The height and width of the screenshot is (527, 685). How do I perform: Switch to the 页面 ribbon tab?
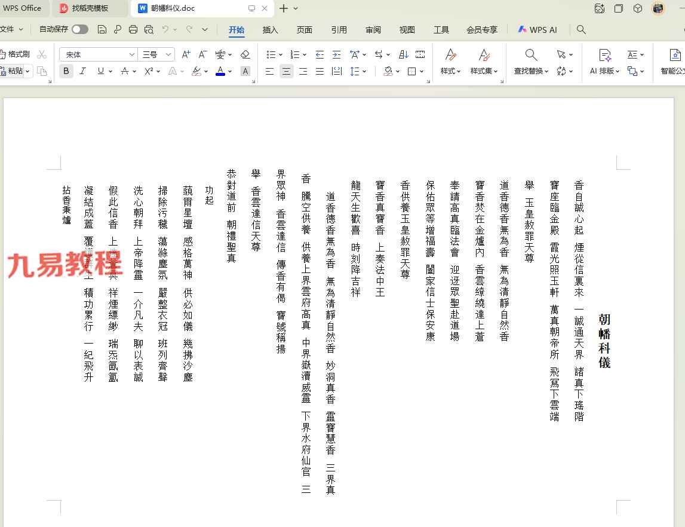coord(304,30)
